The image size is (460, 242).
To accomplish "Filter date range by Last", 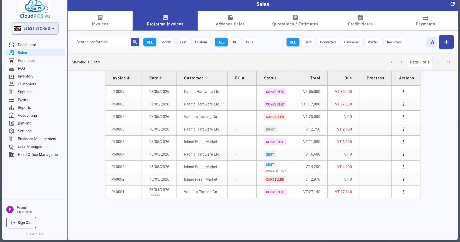I will pyautogui.click(x=183, y=42).
